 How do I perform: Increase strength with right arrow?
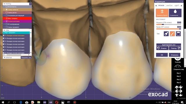[x=180, y=23]
